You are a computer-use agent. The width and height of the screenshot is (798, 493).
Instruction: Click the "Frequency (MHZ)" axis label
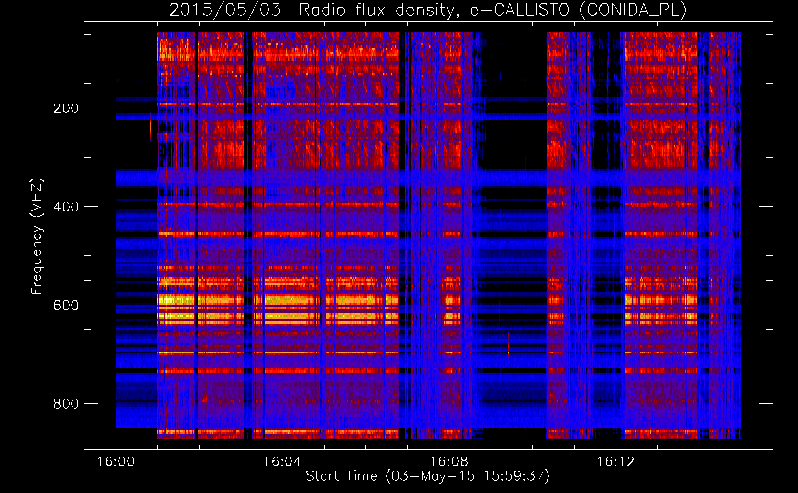37,237
